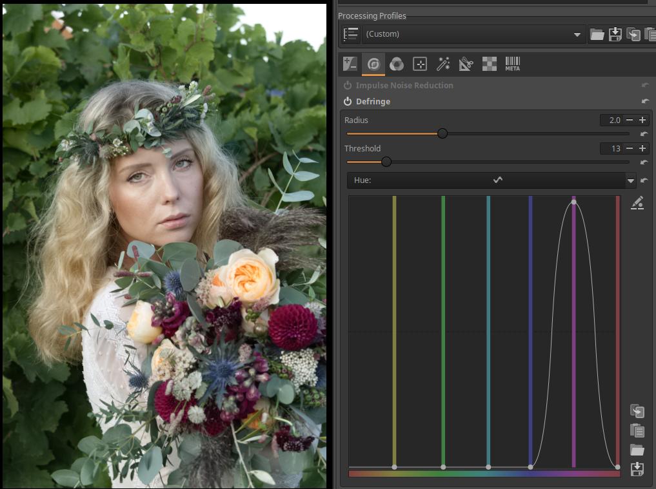Increase Radius with the plus button
The height and width of the screenshot is (489, 656).
tap(642, 120)
